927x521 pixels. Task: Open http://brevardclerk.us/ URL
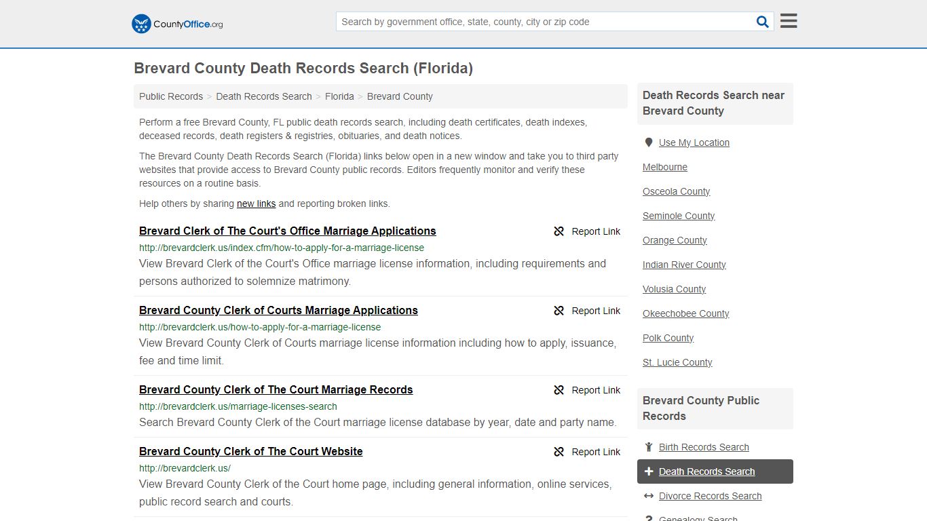185,468
